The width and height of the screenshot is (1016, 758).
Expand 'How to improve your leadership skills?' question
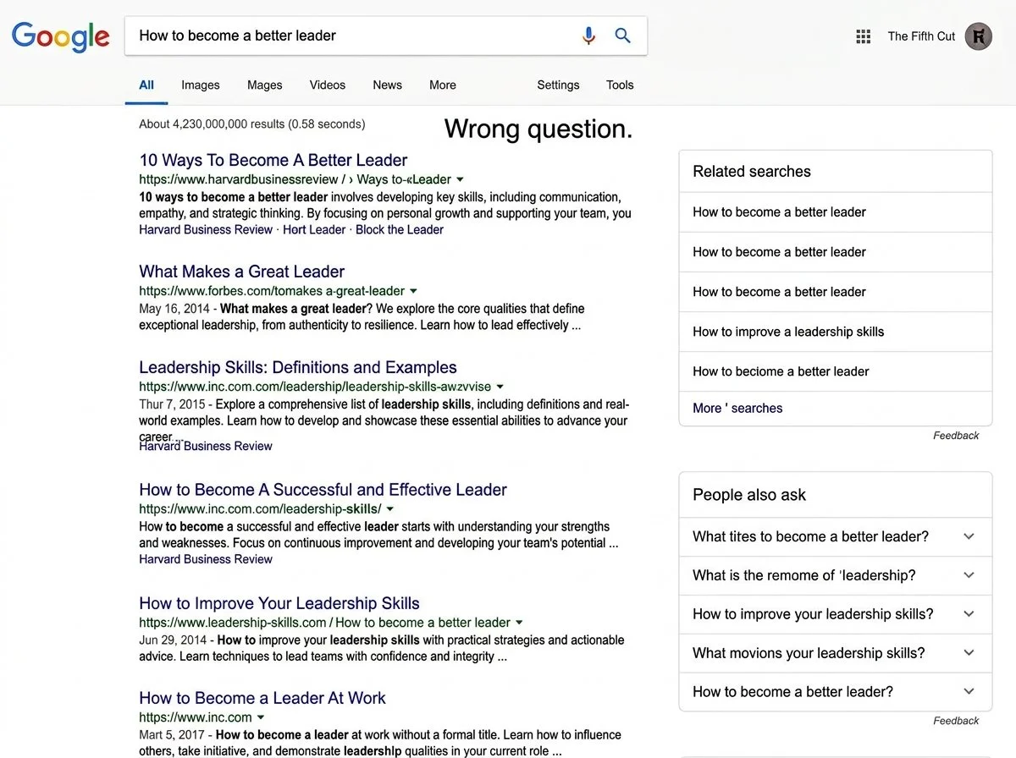(x=836, y=614)
